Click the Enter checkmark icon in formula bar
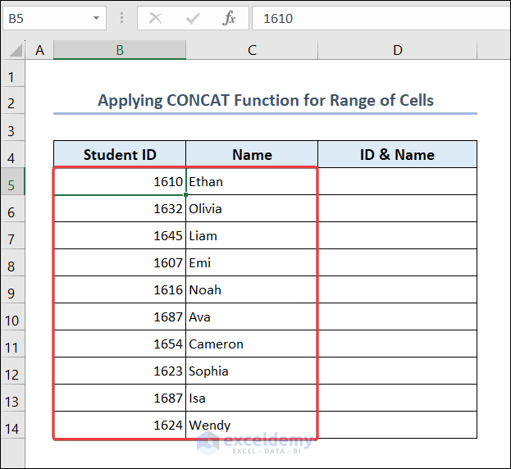 click(194, 18)
